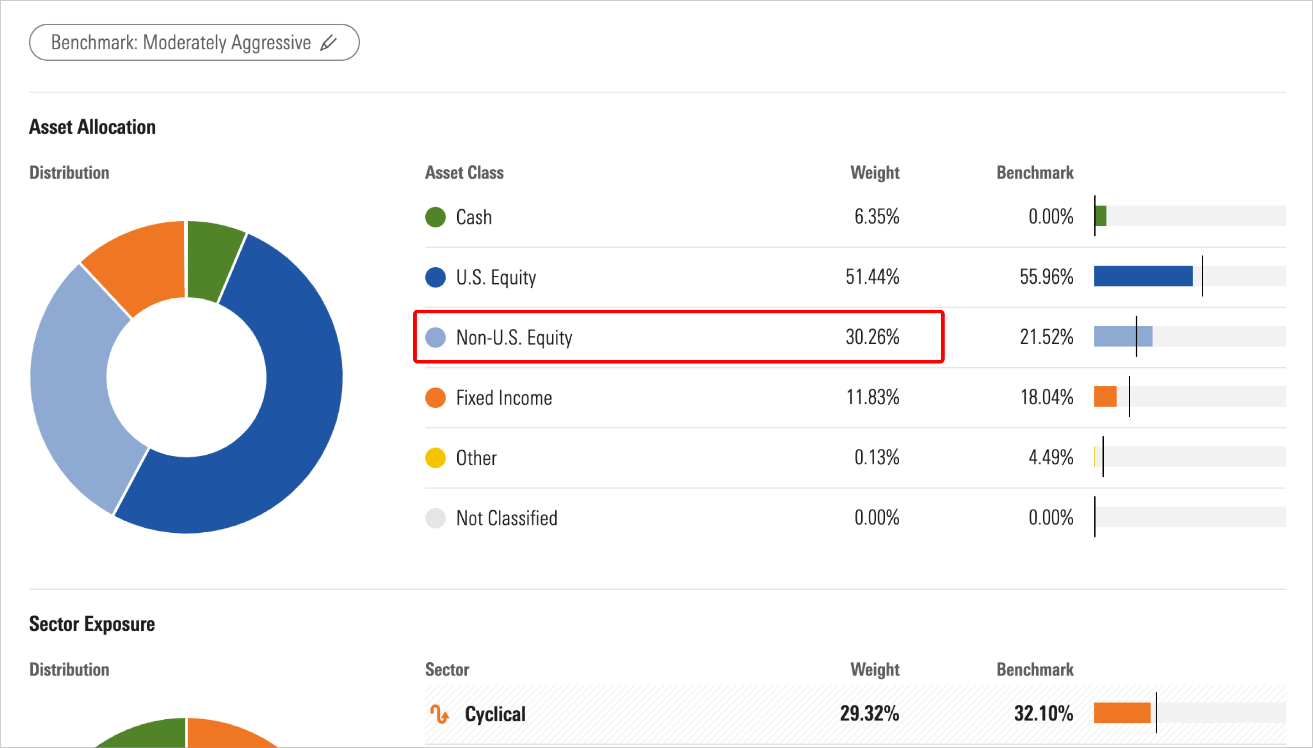Screen dimensions: 1313x748
Task: Click the light blue Non-U.S. Equity dot
Action: pyautogui.click(x=435, y=337)
